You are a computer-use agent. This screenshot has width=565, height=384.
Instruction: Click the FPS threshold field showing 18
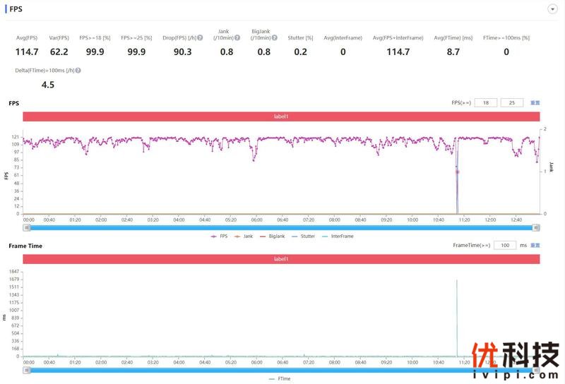(485, 103)
